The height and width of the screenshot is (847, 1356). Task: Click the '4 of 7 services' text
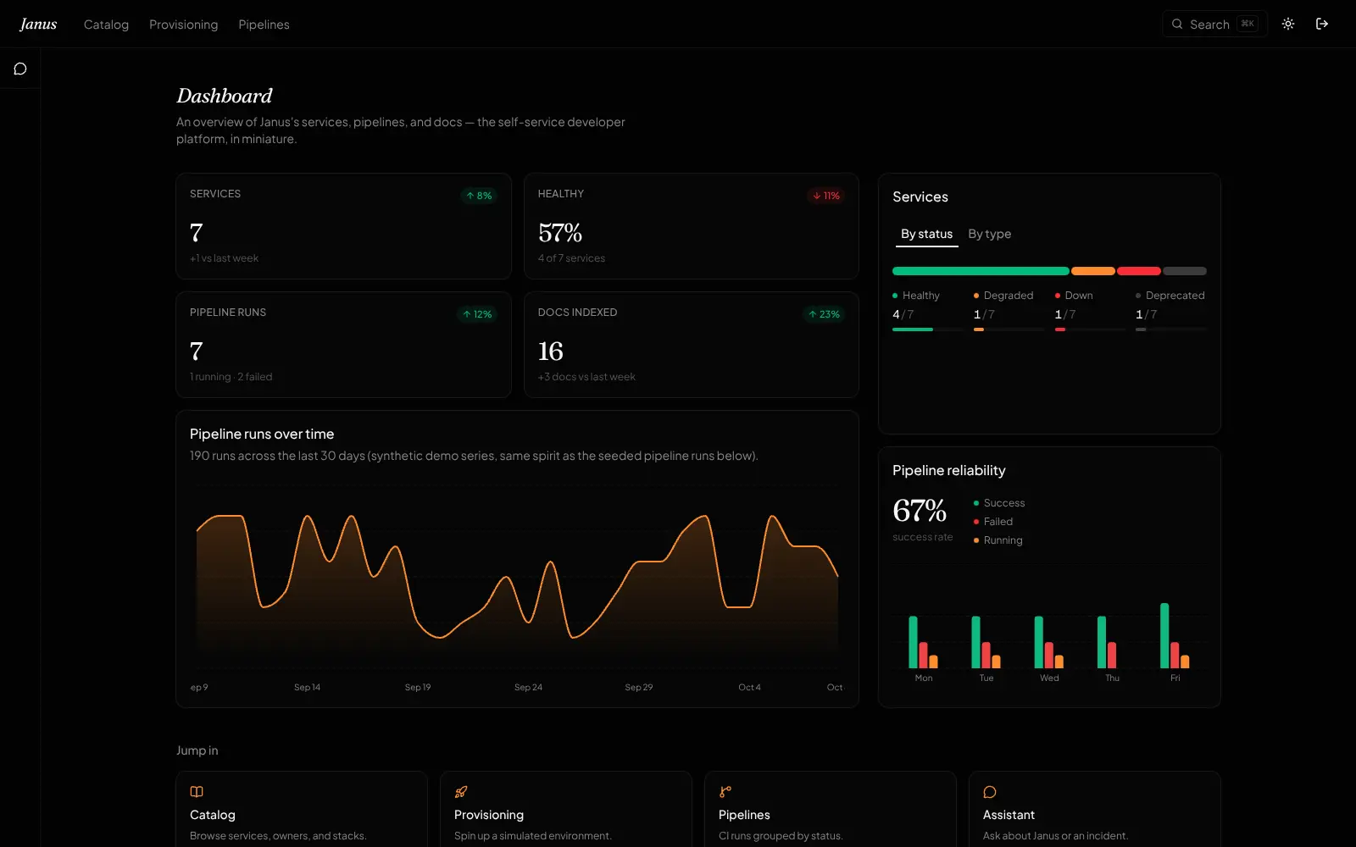pos(571,258)
